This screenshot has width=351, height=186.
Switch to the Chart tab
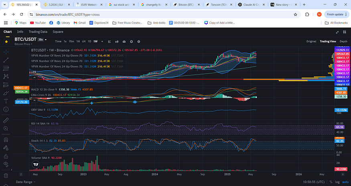pos(8,32)
